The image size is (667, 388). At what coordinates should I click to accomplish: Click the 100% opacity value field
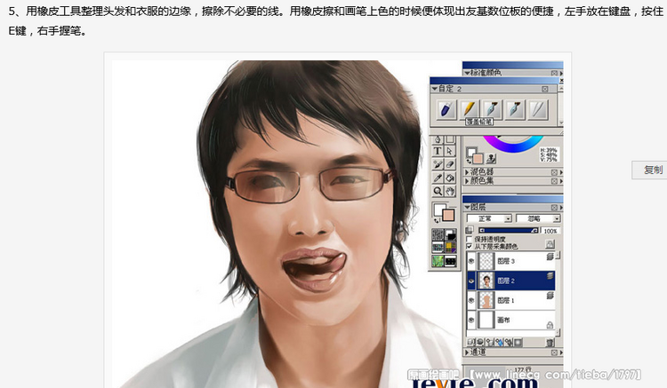[550, 231]
